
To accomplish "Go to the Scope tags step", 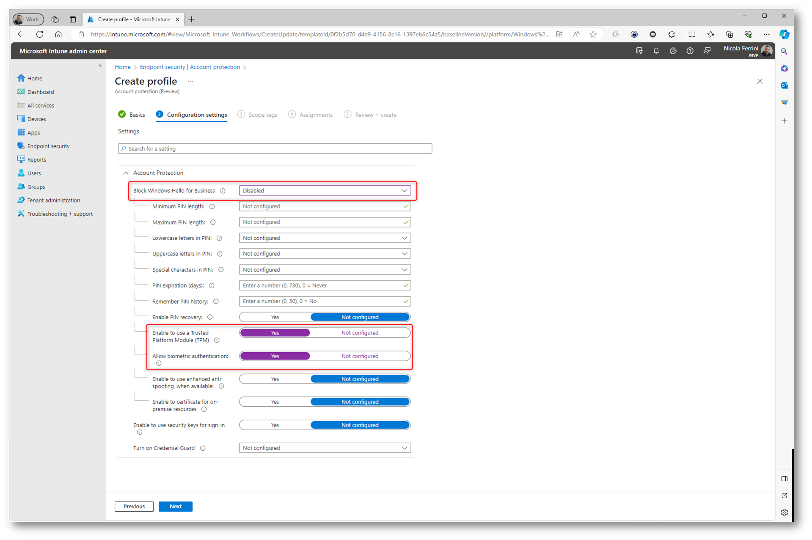I will (x=258, y=115).
